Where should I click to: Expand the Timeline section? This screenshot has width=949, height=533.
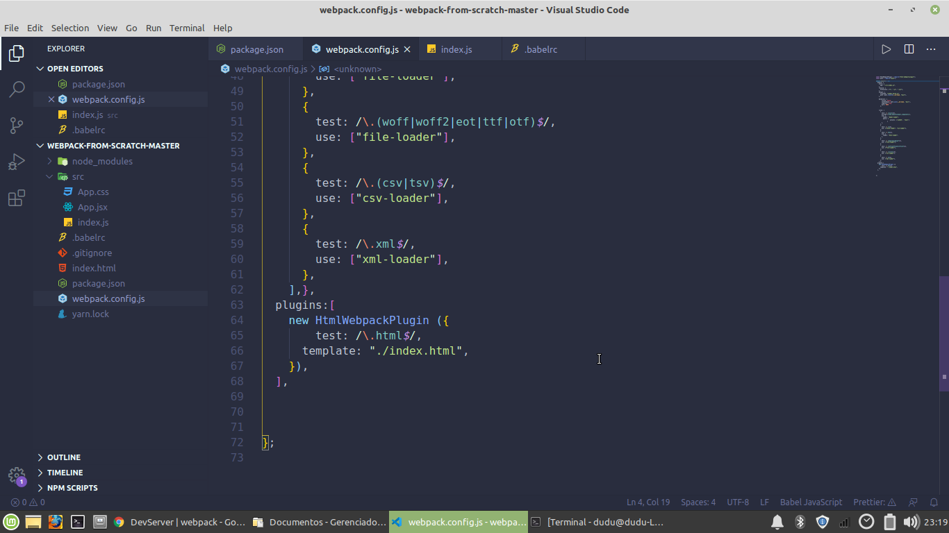coord(120,473)
